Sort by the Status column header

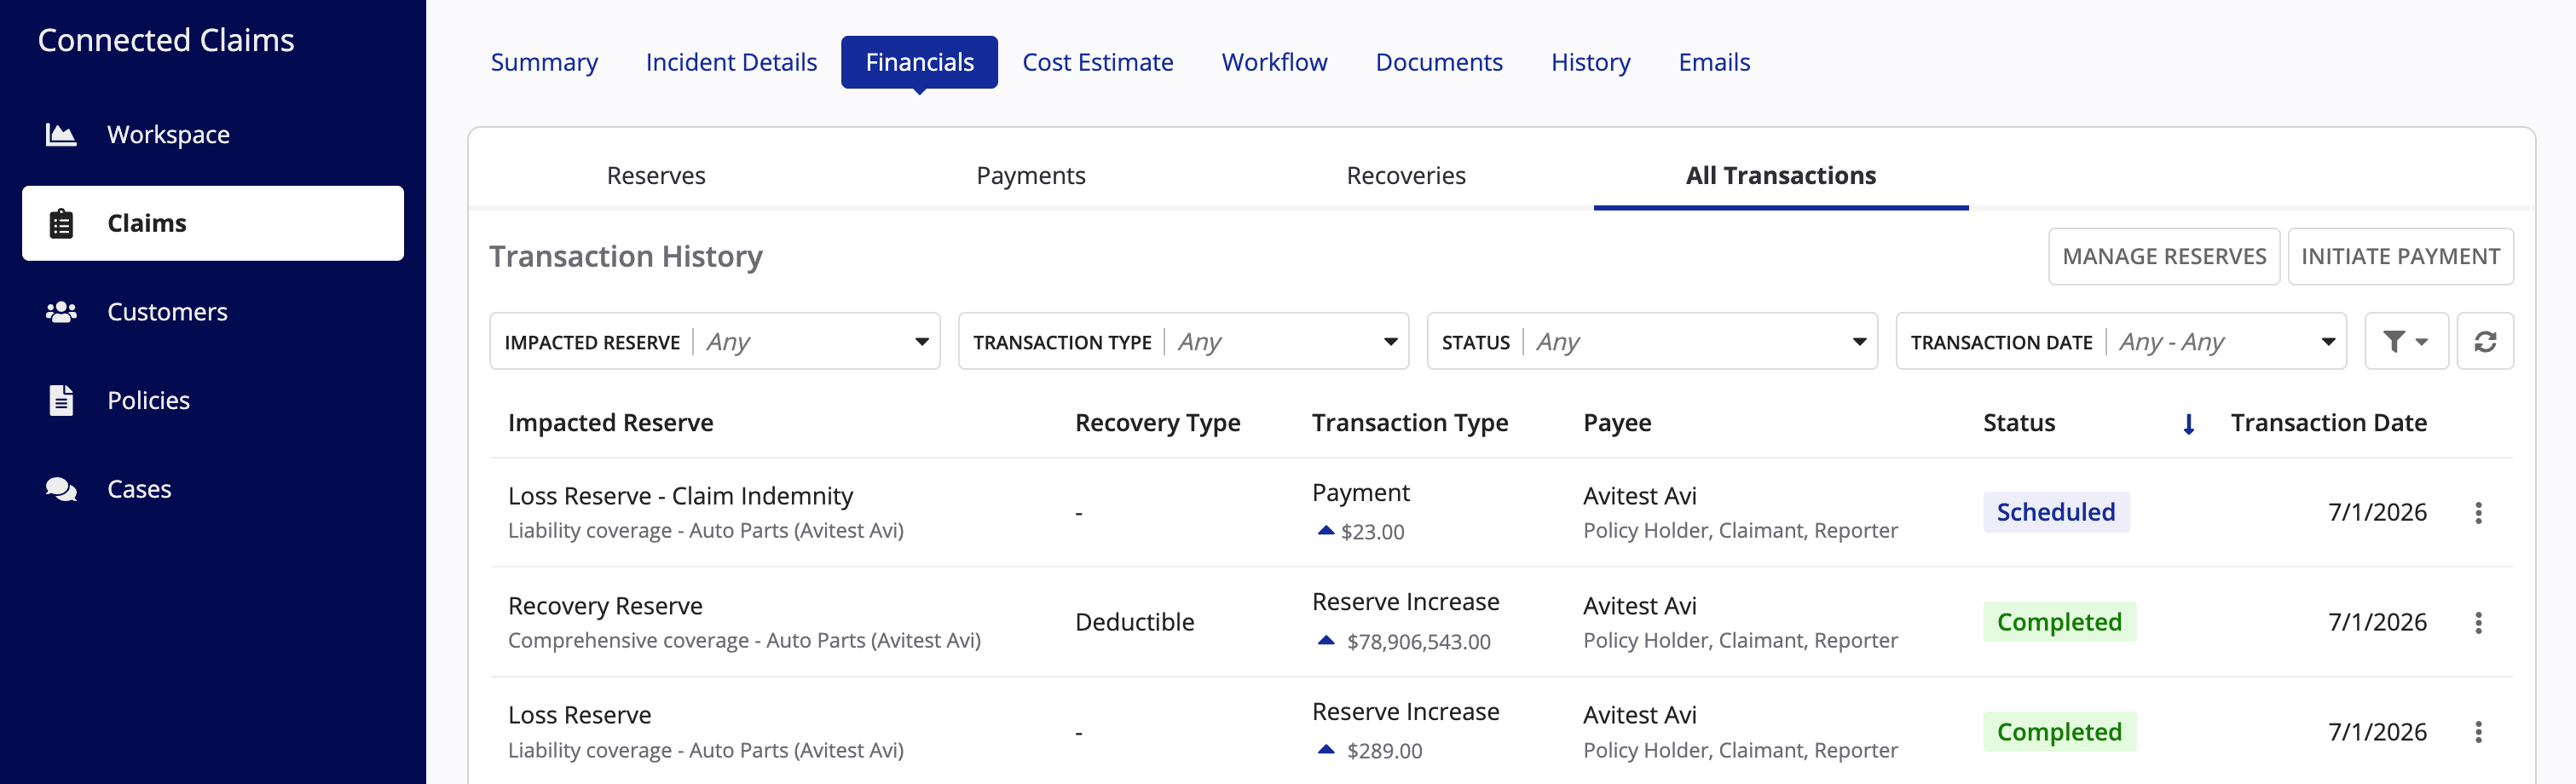click(x=2019, y=423)
